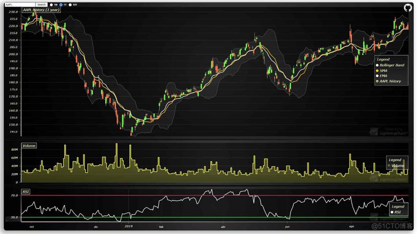This screenshot has height=234, width=417.
Task: Click the 20M volume axis label
Action: [15, 174]
